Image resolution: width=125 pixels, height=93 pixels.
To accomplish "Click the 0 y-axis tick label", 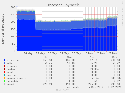I will tap(14, 51).
